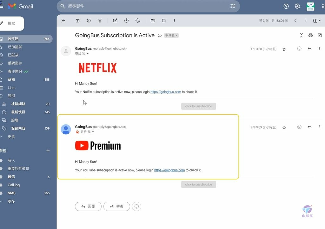325x229 pixels.
Task: Open the input tools dropdown 注
Action: coord(317,21)
